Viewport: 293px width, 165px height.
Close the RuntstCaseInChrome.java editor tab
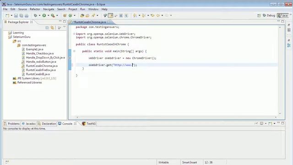click(x=109, y=22)
